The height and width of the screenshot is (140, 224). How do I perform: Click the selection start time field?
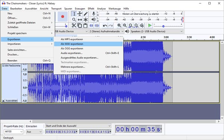(x=62, y=132)
